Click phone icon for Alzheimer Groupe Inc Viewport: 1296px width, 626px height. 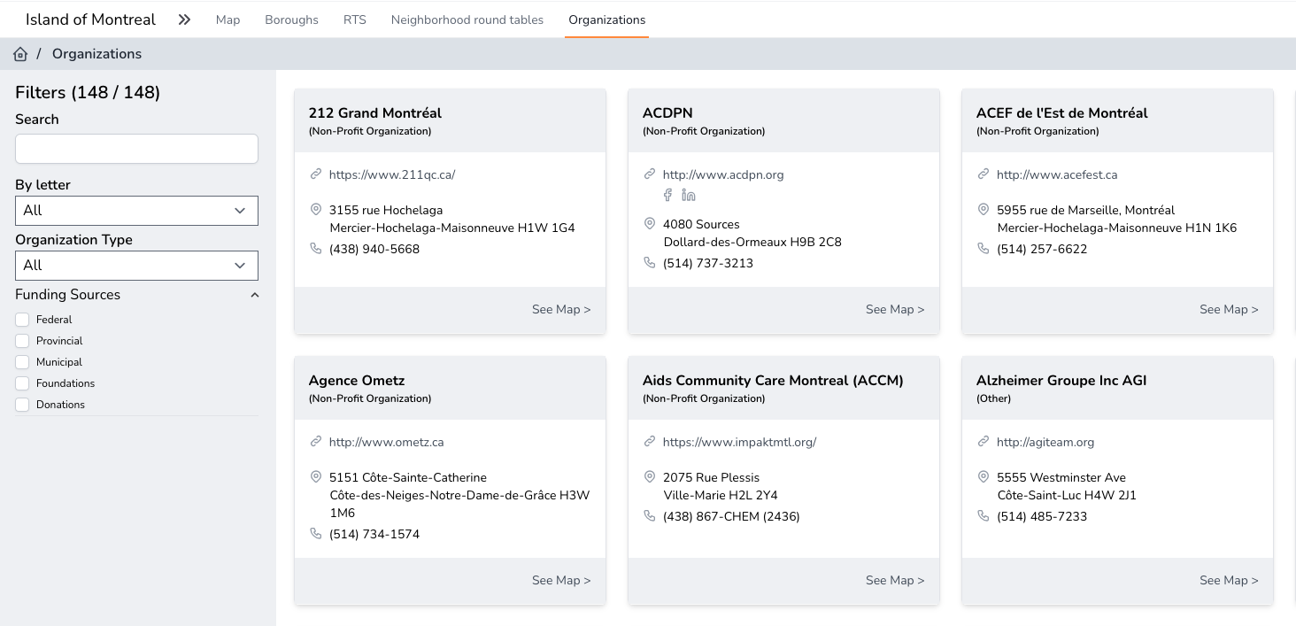(x=984, y=515)
